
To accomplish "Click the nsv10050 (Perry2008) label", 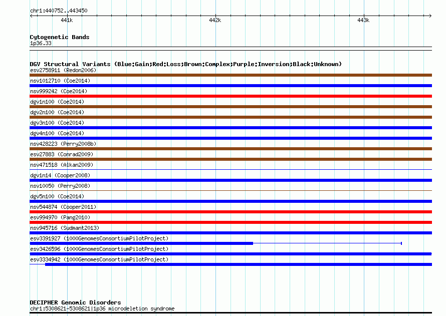I will [60, 186].
